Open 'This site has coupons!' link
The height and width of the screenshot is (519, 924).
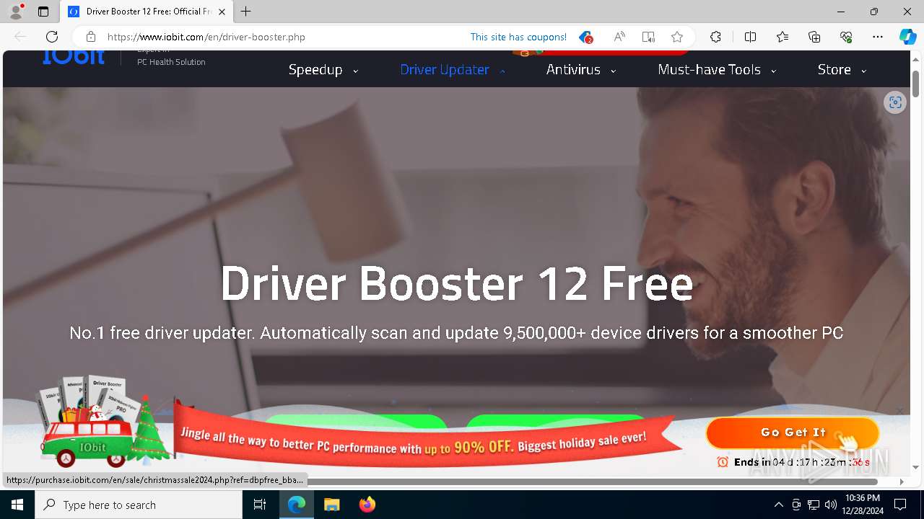(x=518, y=37)
